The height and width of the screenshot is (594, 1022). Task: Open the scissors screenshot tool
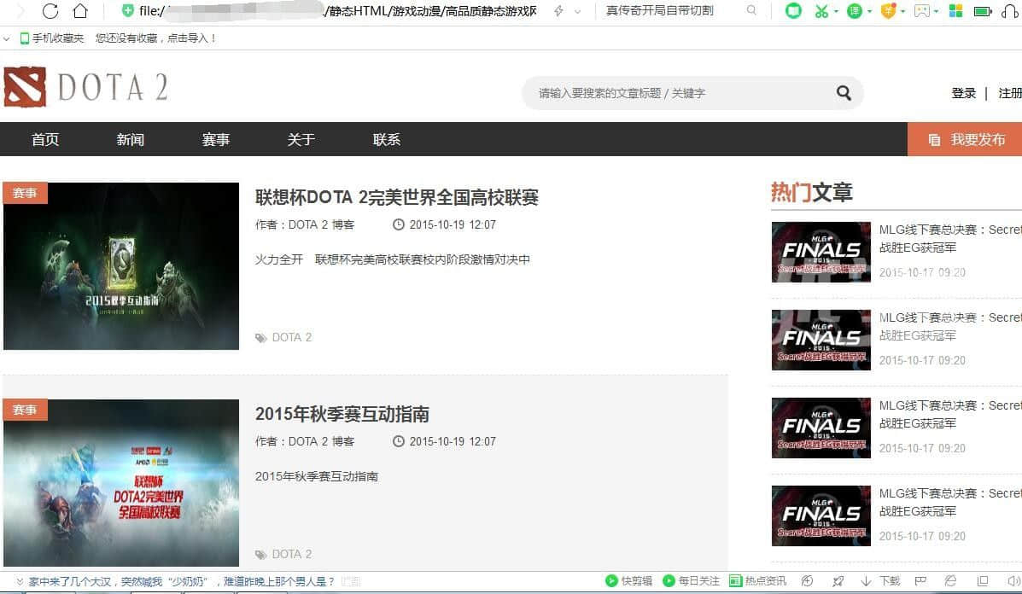821,11
